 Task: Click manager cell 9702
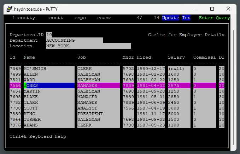tap(128, 69)
